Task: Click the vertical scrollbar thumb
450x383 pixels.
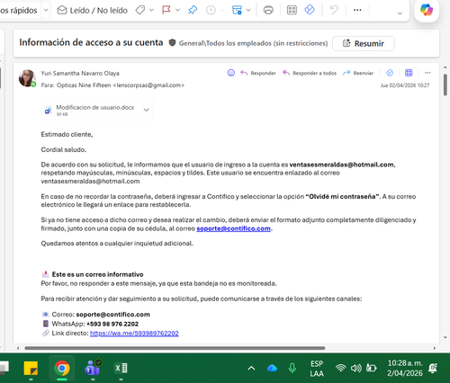Action: coord(445,85)
